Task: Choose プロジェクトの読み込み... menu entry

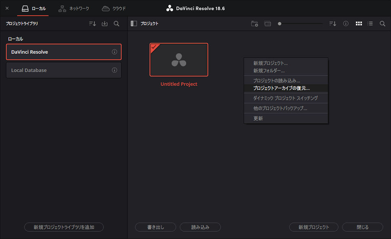Action: click(x=286, y=81)
